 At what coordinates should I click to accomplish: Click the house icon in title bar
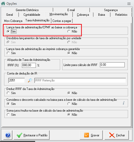(x=3, y=4)
